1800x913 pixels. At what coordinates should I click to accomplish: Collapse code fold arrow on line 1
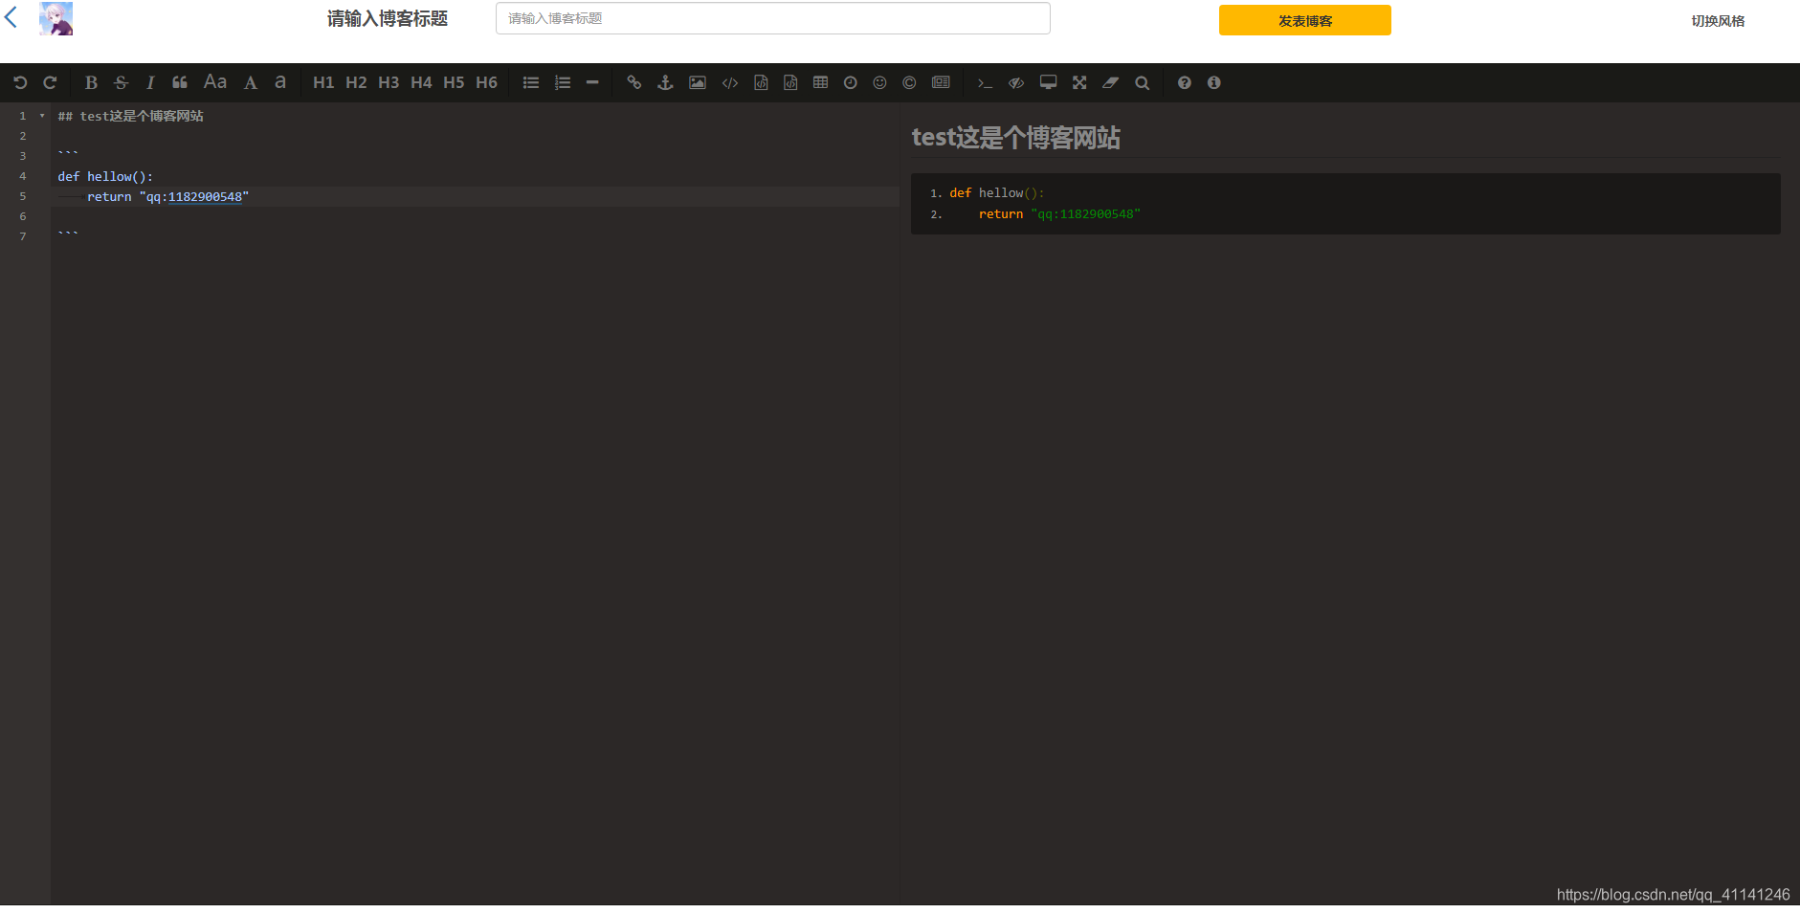42,116
